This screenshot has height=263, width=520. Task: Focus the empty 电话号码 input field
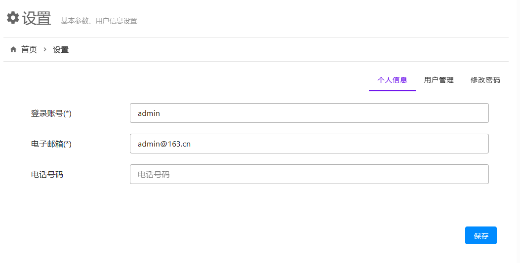pyautogui.click(x=309, y=174)
